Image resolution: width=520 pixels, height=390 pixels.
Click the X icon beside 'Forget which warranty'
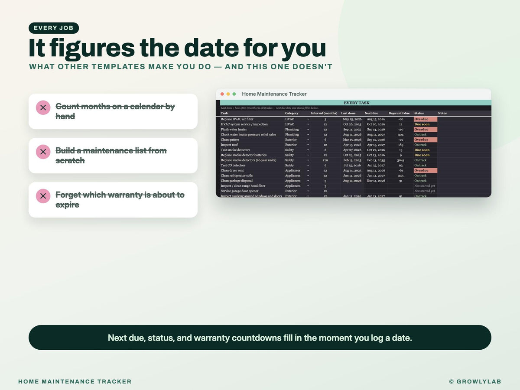(x=43, y=196)
